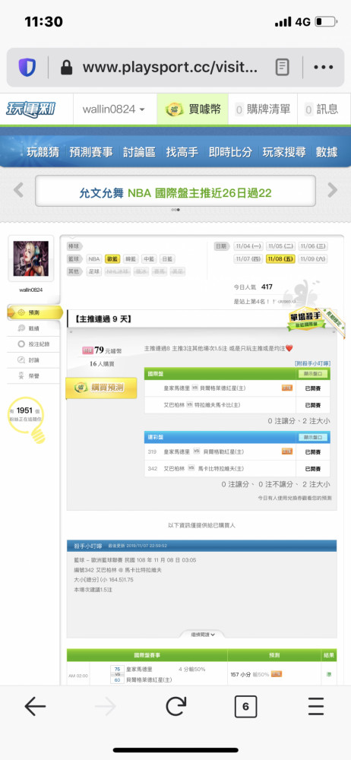
Task: Select the NBA league filter
Action: [x=94, y=259]
